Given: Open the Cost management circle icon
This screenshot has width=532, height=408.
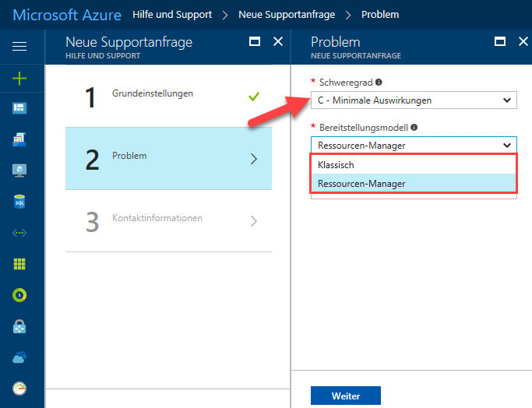Looking at the screenshot, I should click(19, 295).
